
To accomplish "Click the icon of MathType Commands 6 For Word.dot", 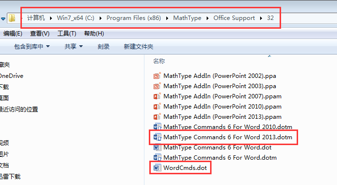I will [x=157, y=148].
